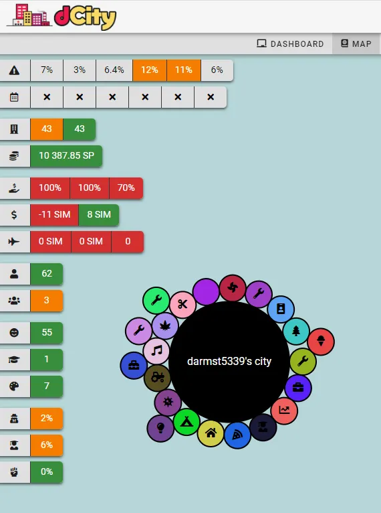Click the people group icon

14,301
